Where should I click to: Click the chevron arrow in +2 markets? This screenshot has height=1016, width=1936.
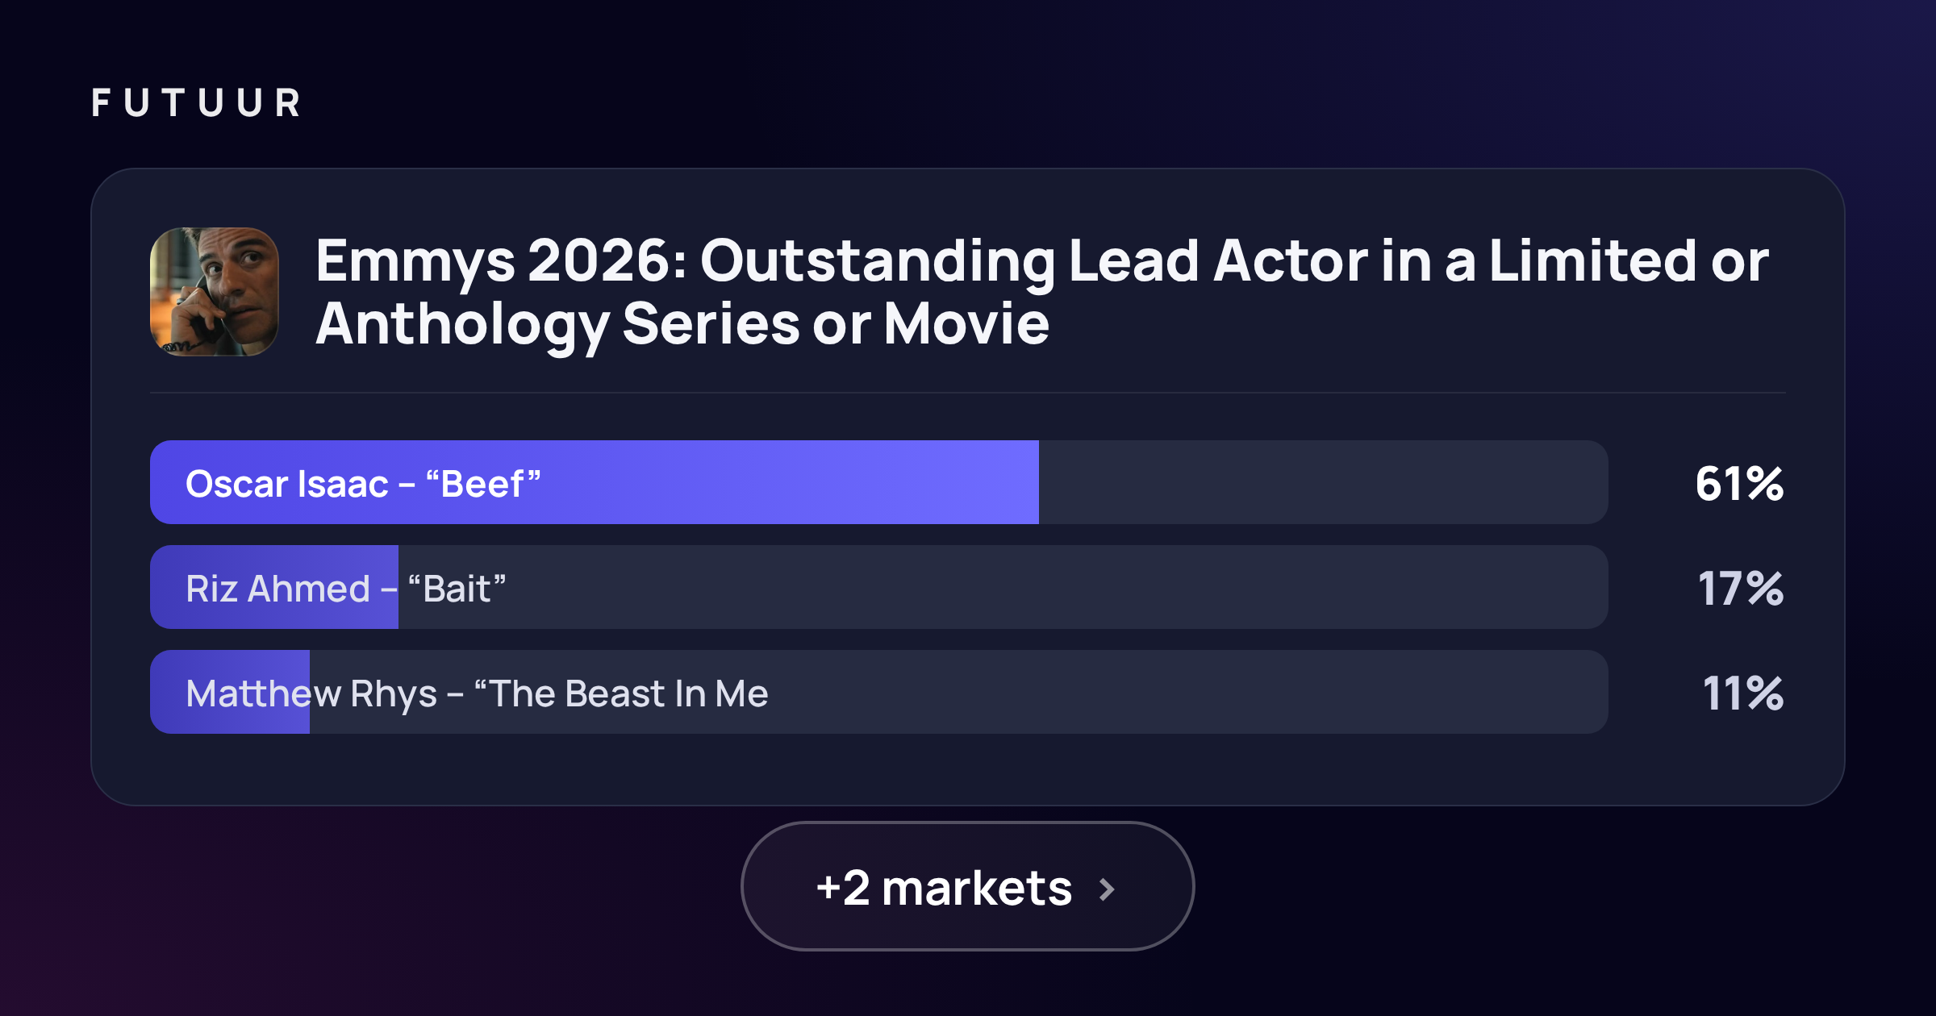pyautogui.click(x=1107, y=889)
